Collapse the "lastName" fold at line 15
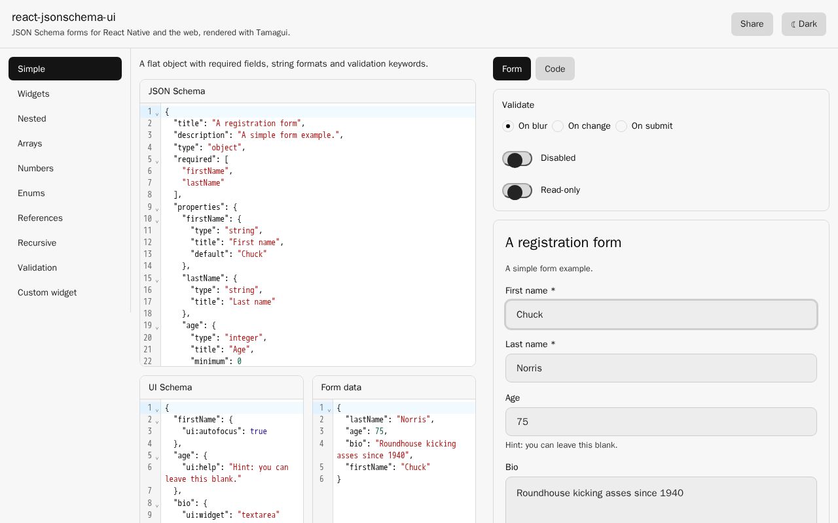This screenshot has width=838, height=523. pos(157,279)
